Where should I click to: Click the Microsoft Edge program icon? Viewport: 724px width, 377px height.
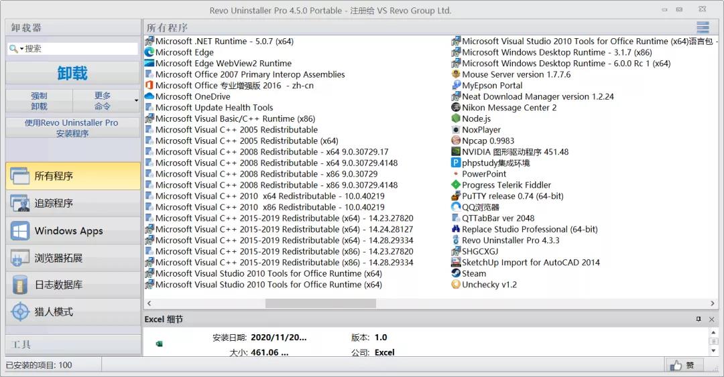149,52
